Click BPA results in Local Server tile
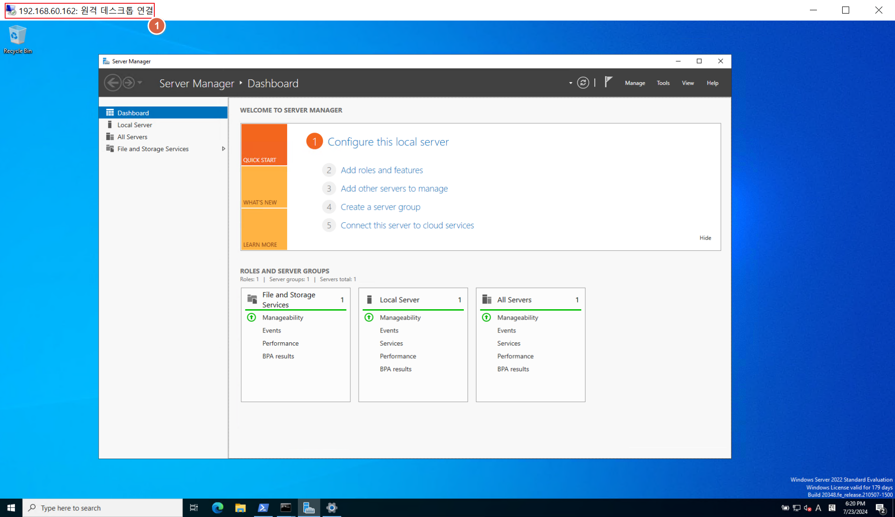Viewport: 895px width, 517px height. pyautogui.click(x=396, y=369)
